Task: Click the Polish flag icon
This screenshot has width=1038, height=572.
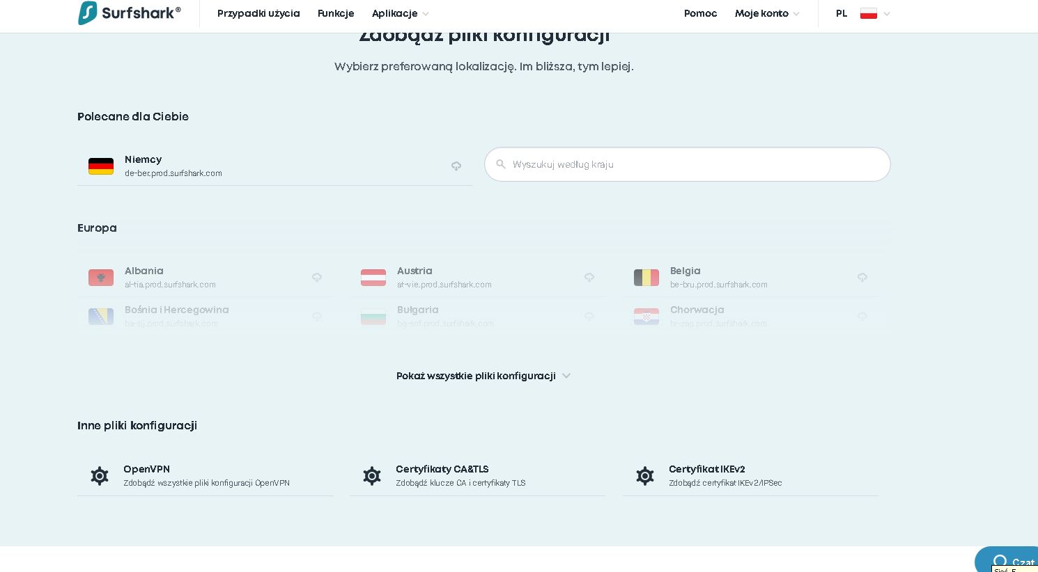Action: click(x=868, y=14)
